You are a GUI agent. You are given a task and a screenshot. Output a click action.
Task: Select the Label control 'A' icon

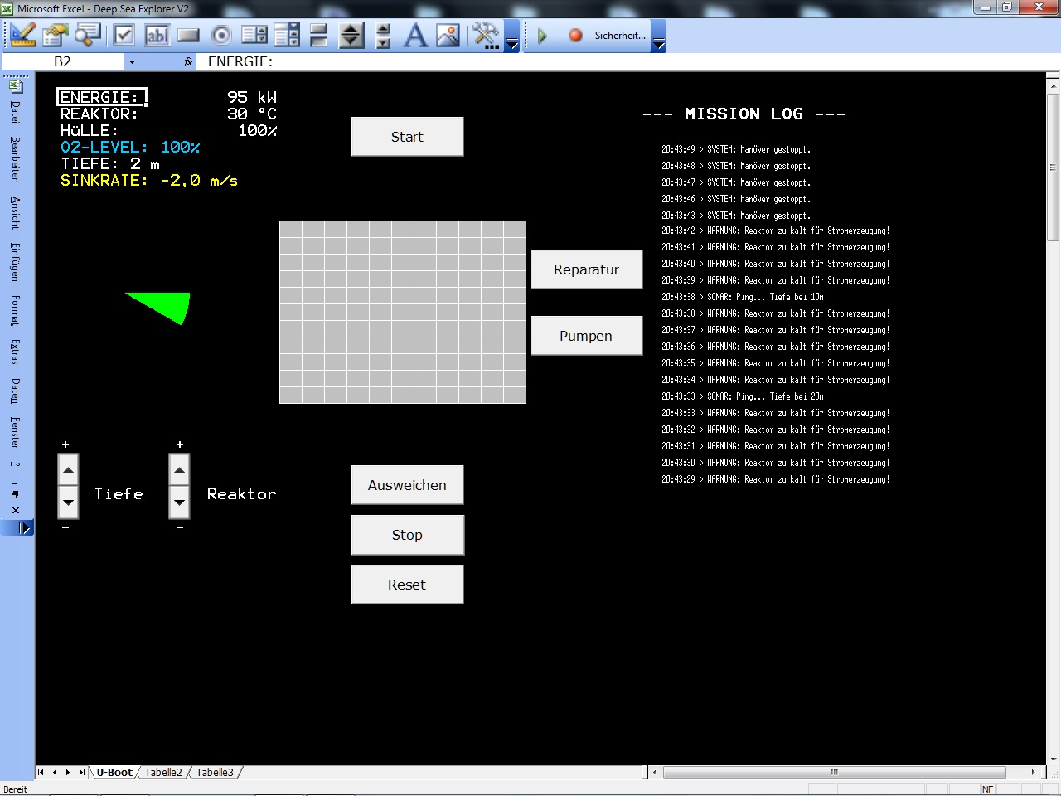point(415,36)
